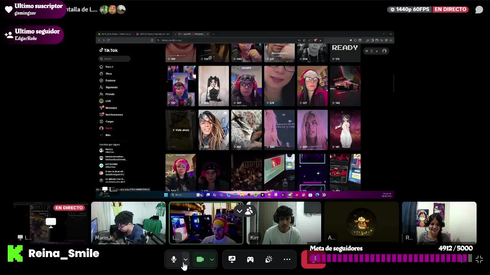Click the Meta de seguidores progress bar
490x275 pixels.
(390, 259)
